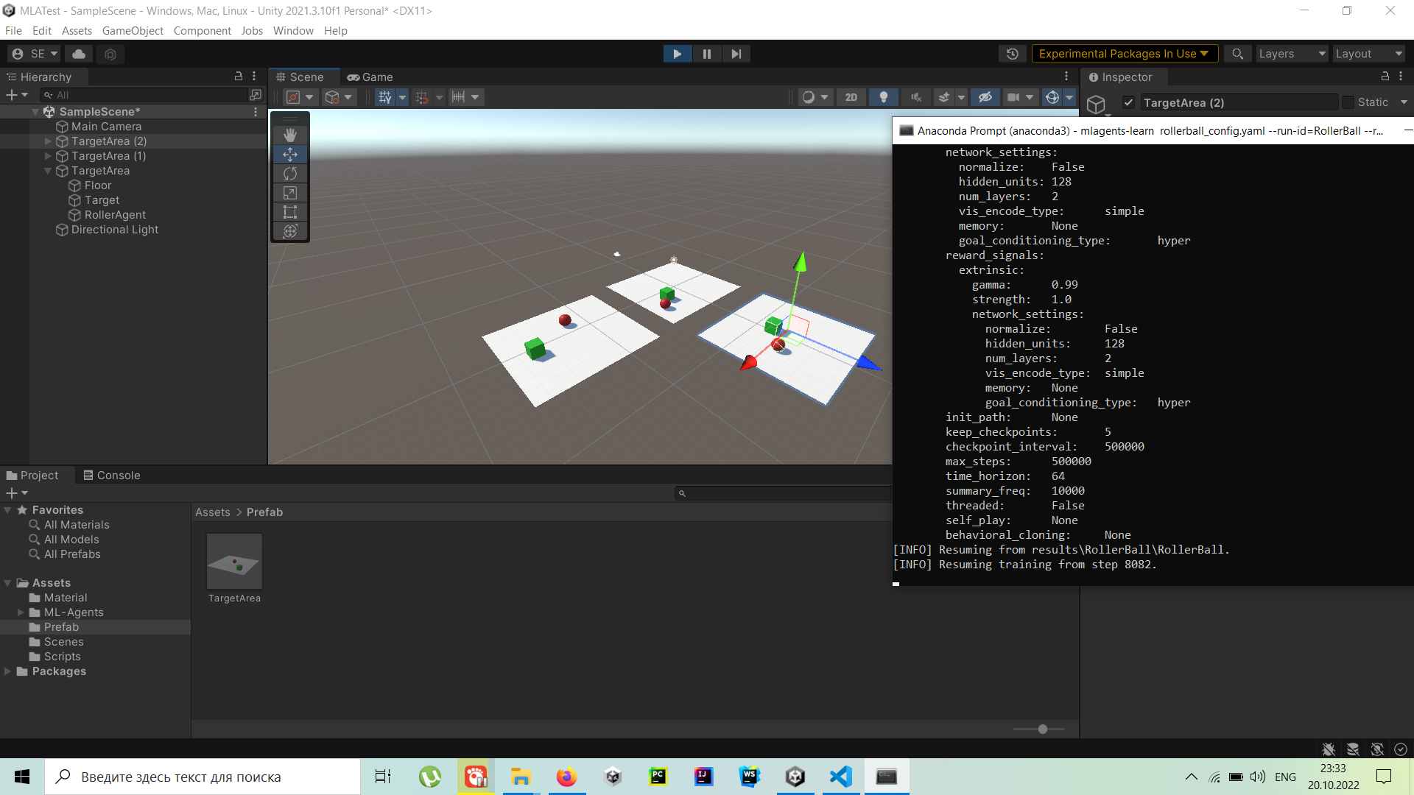
Task: Toggle scene view effects
Action: click(943, 97)
